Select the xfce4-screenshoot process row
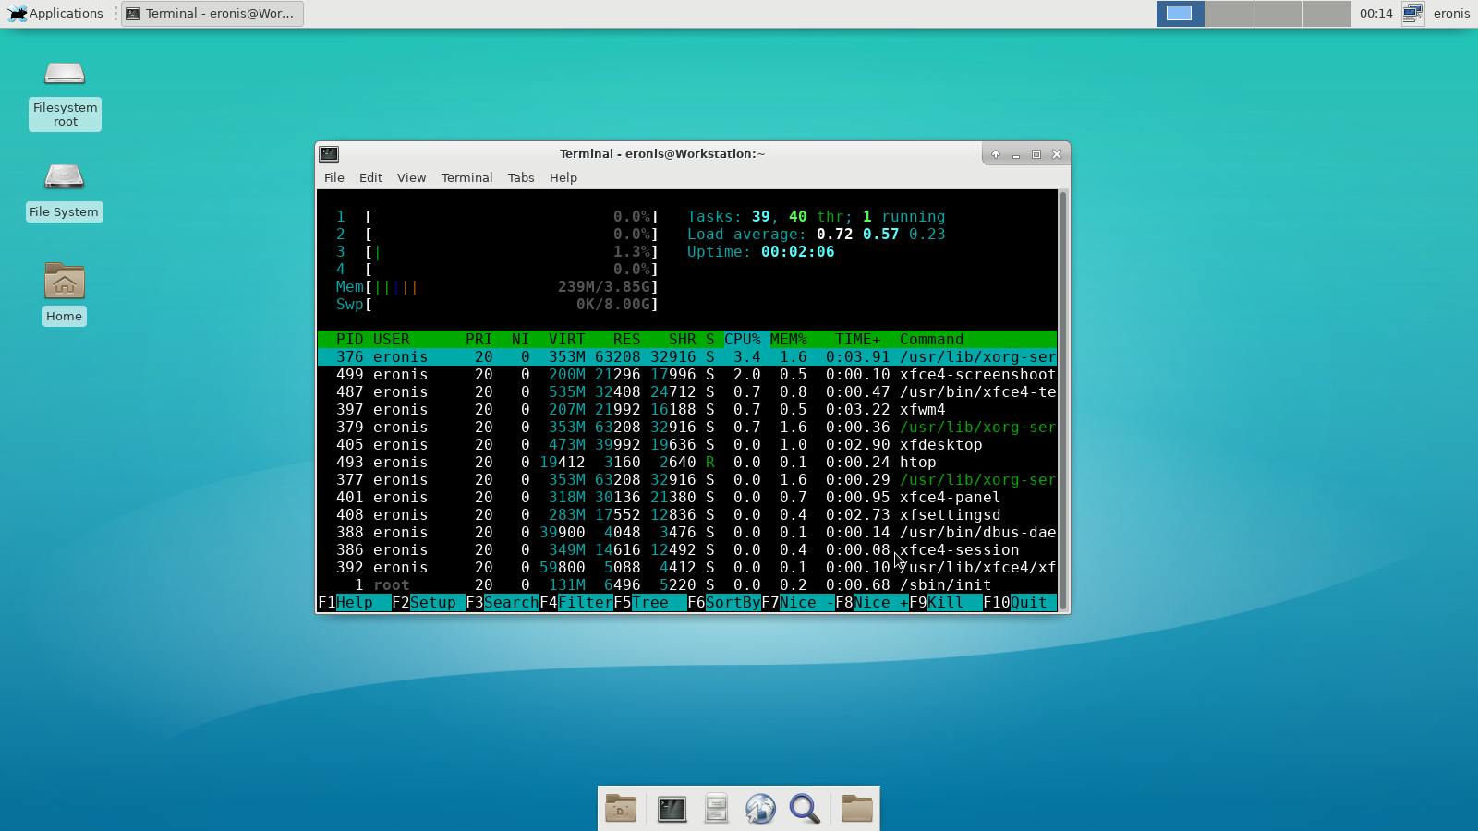Image resolution: width=1478 pixels, height=831 pixels. click(687, 374)
